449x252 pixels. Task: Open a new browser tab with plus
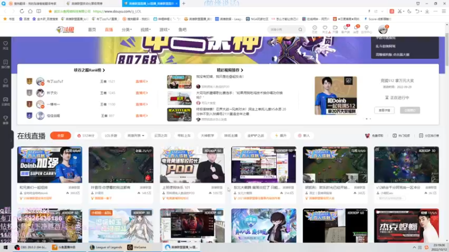click(x=184, y=3)
